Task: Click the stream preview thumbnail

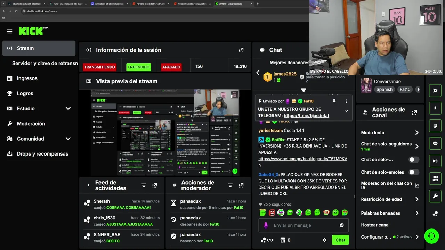Action: point(165,133)
